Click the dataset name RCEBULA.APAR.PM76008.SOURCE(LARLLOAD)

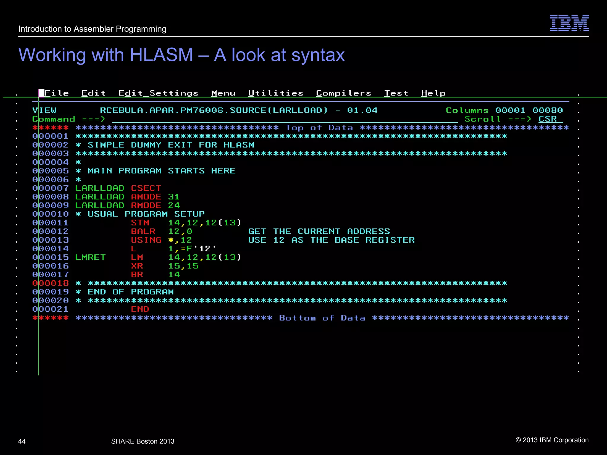(x=214, y=110)
